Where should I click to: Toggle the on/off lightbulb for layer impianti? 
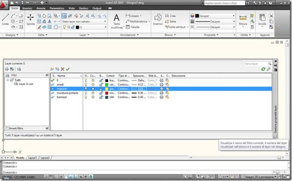tap(86, 89)
